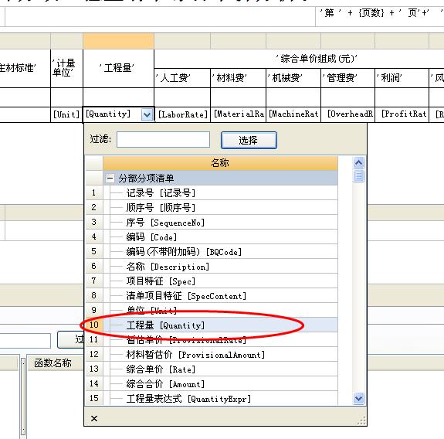The width and height of the screenshot is (444, 439).
Task: Click the page number expression cell '第'+{页数}
Action: click(x=380, y=17)
